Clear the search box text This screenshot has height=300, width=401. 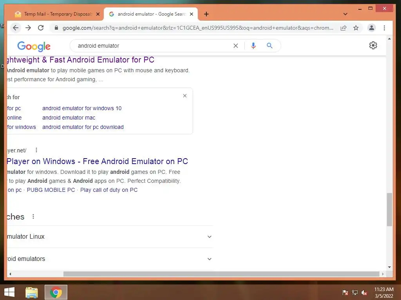coord(235,46)
